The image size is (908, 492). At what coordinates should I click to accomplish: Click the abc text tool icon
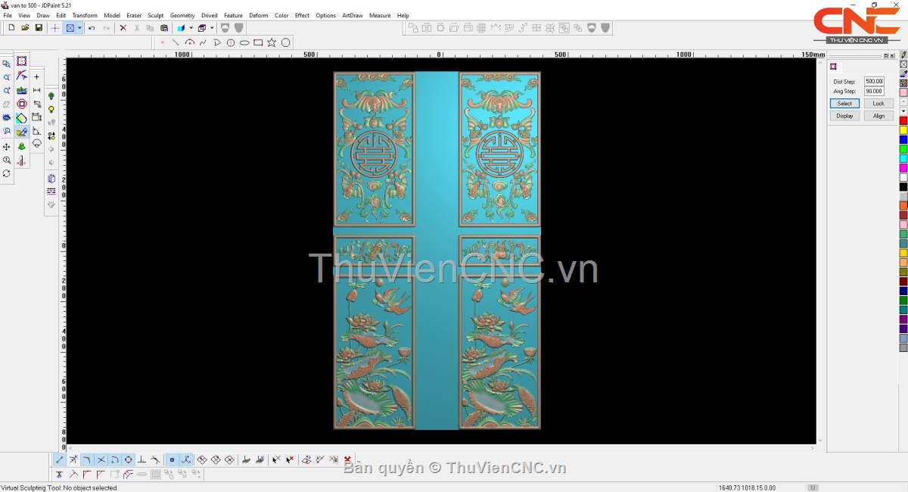tap(21, 90)
